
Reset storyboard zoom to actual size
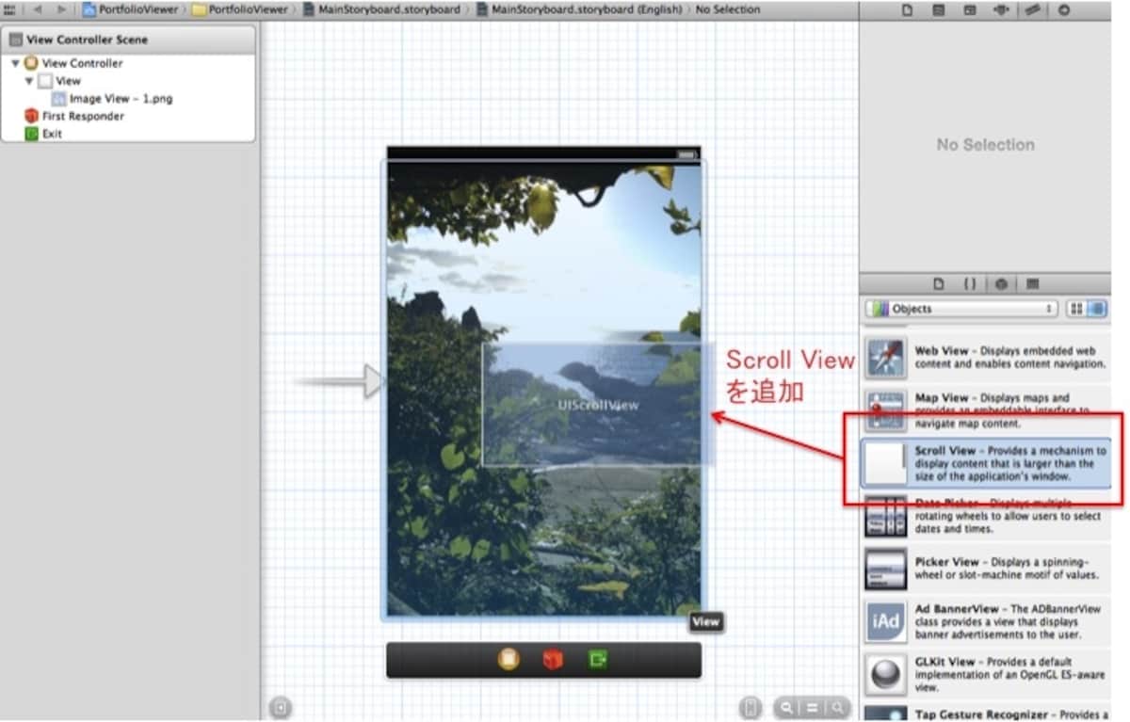[x=811, y=708]
